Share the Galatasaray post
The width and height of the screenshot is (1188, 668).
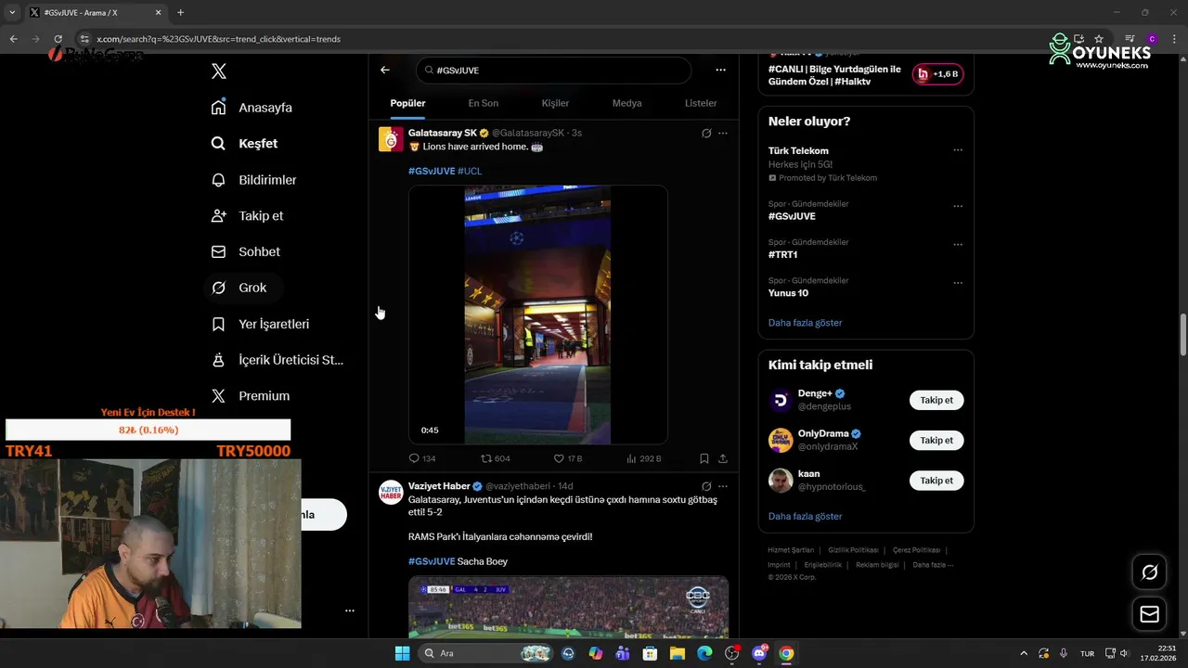723,458
